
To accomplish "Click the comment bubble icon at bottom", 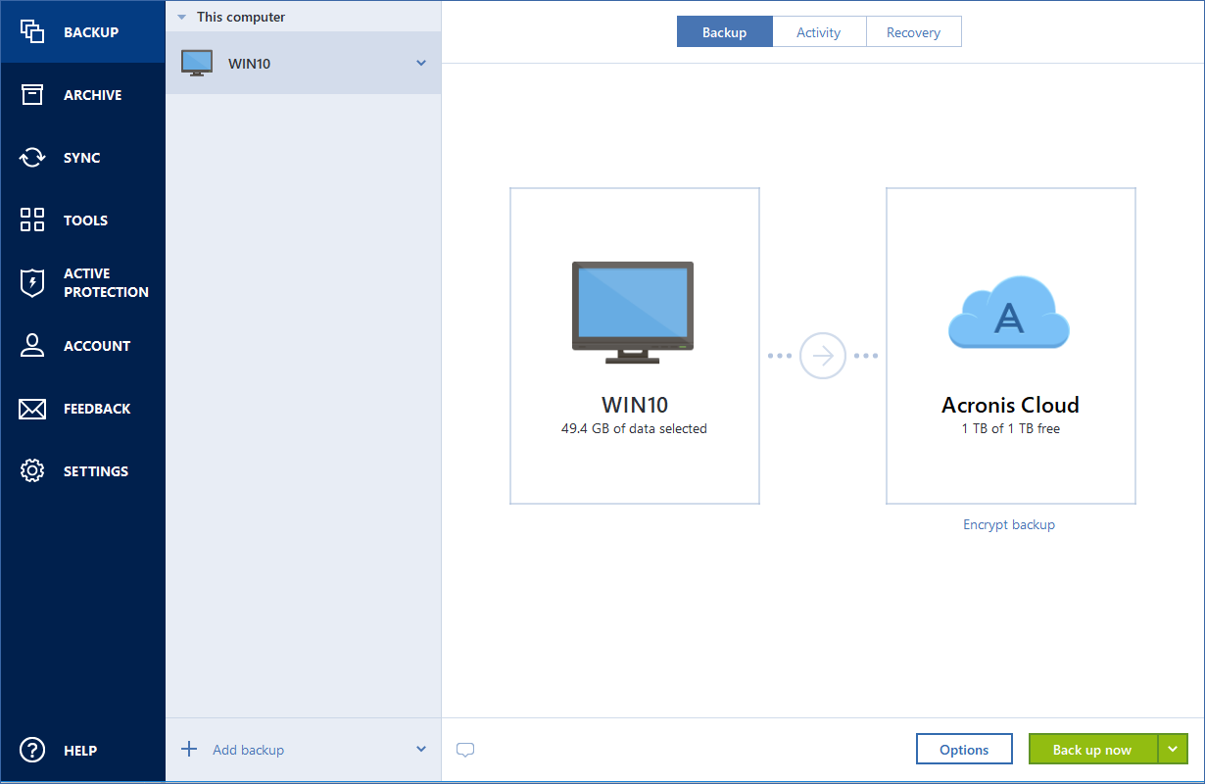I will pyautogui.click(x=465, y=750).
